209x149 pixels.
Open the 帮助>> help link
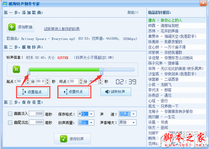tap(133, 13)
